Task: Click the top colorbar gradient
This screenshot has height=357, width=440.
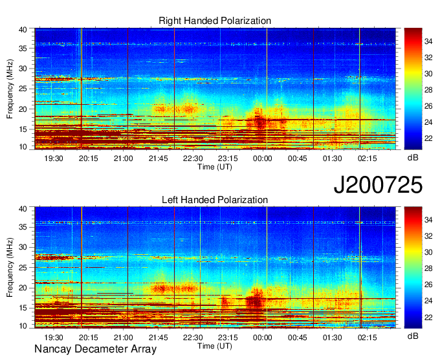Action: point(413,89)
